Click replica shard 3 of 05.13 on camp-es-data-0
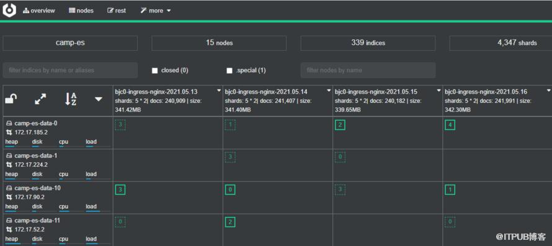The height and width of the screenshot is (246, 552). coord(120,125)
